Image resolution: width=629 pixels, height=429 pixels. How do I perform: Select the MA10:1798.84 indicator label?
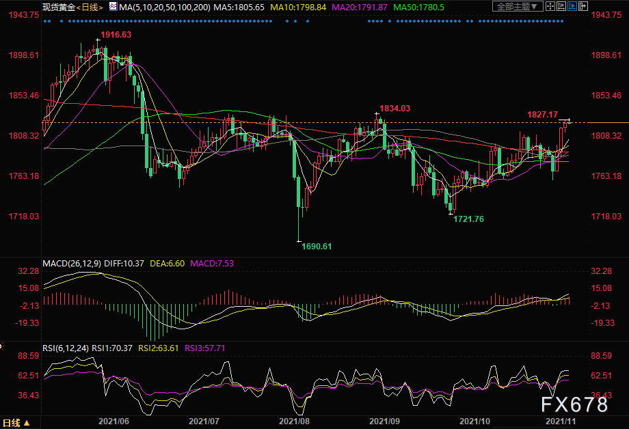point(298,8)
